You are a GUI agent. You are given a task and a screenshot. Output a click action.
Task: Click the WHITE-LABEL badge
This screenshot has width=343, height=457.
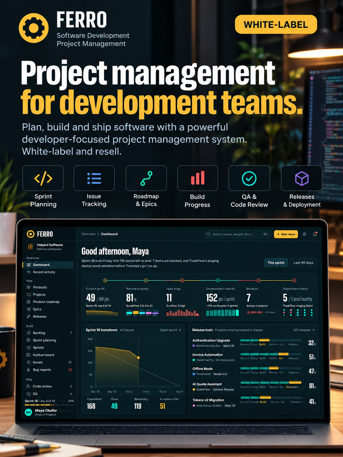tap(276, 25)
